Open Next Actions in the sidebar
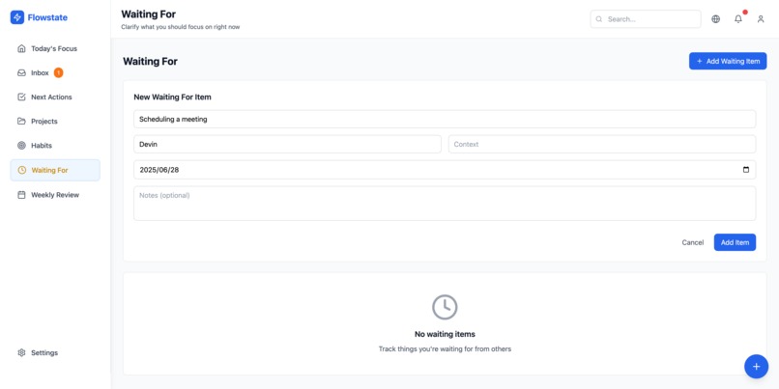This screenshot has width=779, height=389. pos(55,97)
